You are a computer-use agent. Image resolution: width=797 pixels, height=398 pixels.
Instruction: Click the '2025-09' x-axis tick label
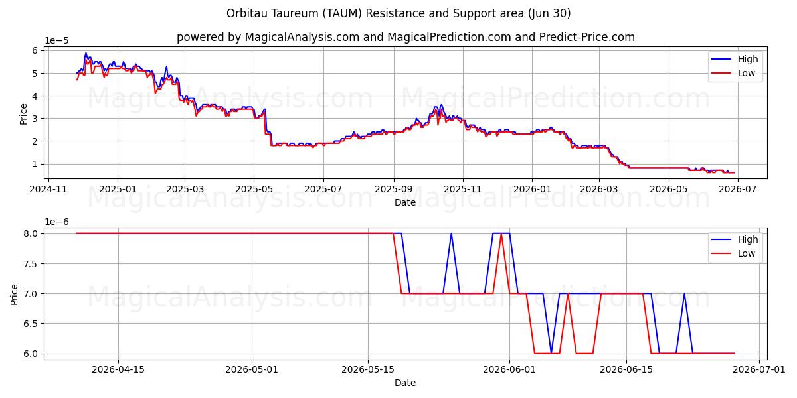click(x=394, y=190)
